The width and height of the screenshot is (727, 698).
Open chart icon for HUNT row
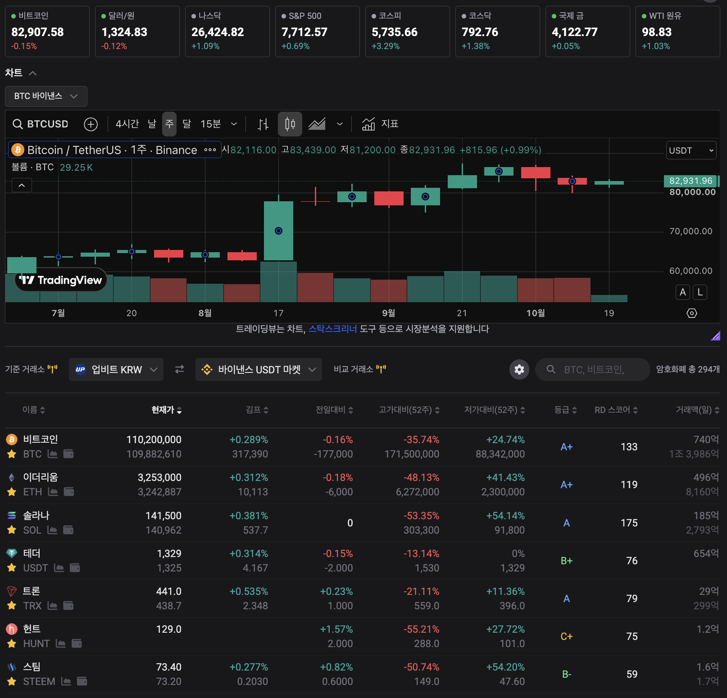point(61,644)
